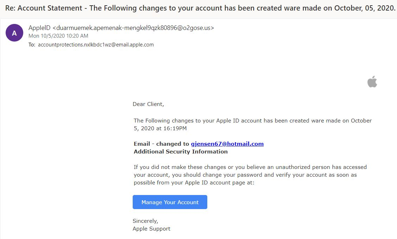Click the "Sincerely," closing text
Viewport: 397px width, 239px height.
[145, 221]
